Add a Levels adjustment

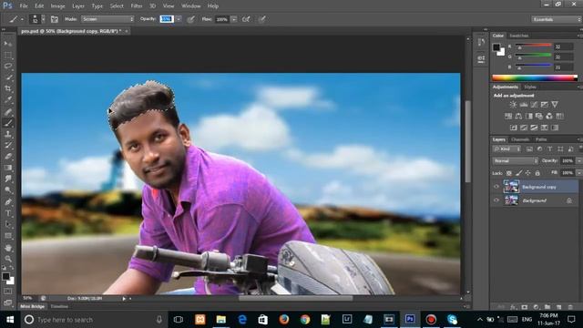[x=524, y=105]
